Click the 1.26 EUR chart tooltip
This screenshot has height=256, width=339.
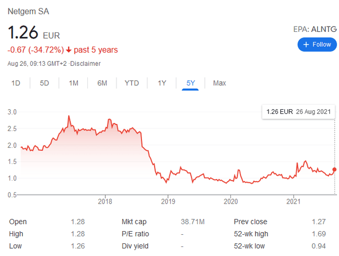pyautogui.click(x=299, y=112)
